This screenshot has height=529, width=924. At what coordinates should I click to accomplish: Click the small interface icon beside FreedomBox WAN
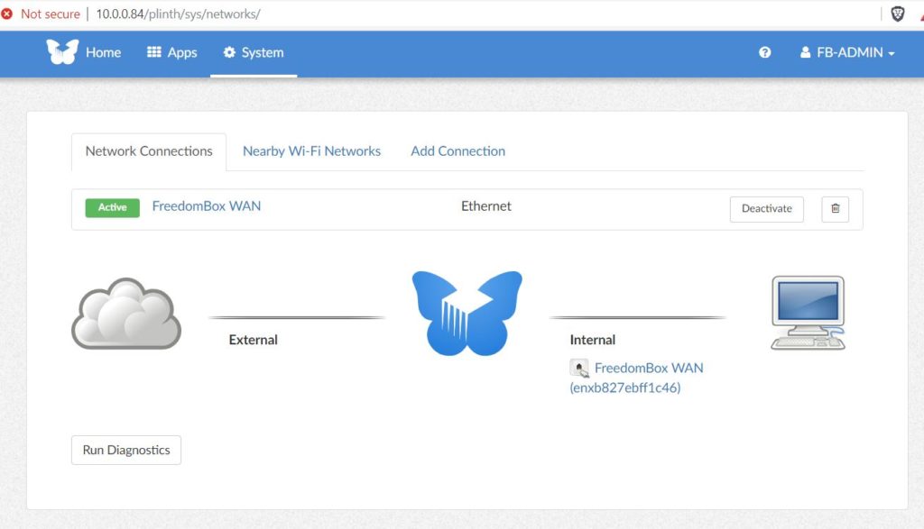point(579,369)
